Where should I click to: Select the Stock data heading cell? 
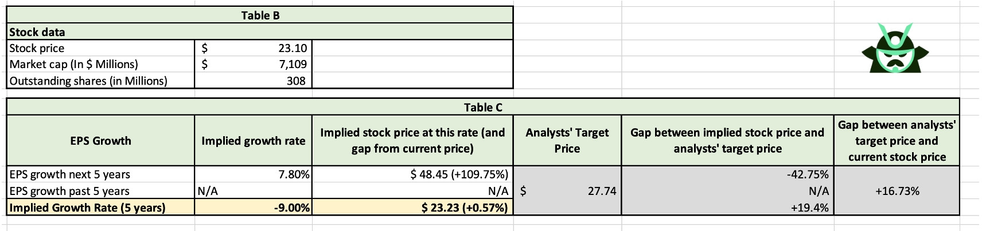pyautogui.click(x=37, y=32)
